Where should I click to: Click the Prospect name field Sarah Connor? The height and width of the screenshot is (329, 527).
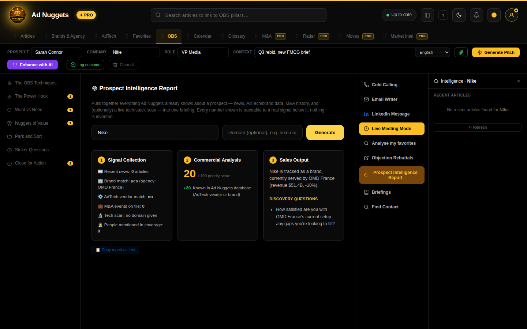[57, 52]
